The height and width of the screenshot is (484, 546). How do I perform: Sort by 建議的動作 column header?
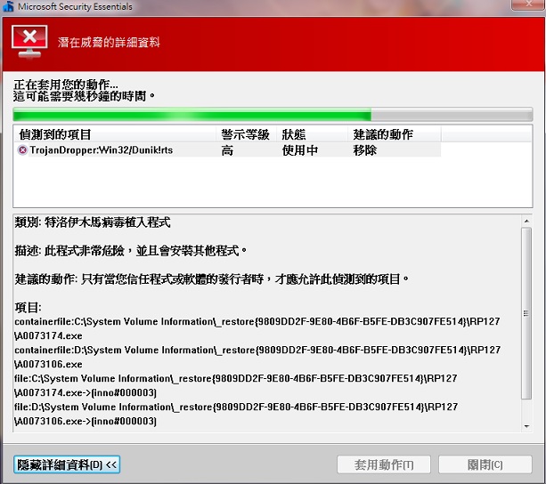(x=395, y=134)
